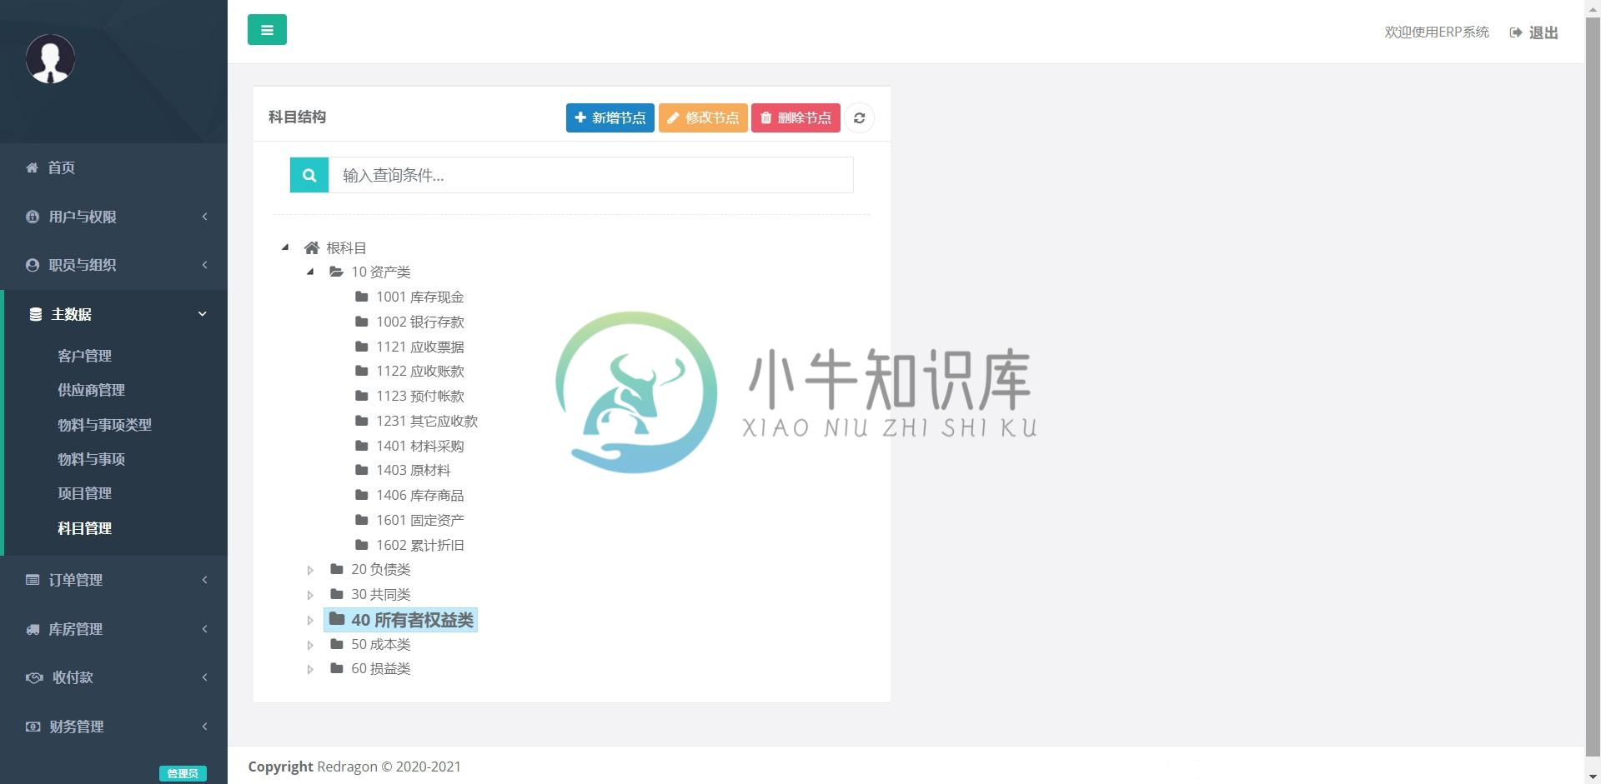Click the folder icon of 1602 累计折旧
The image size is (1601, 784).
pyautogui.click(x=361, y=545)
